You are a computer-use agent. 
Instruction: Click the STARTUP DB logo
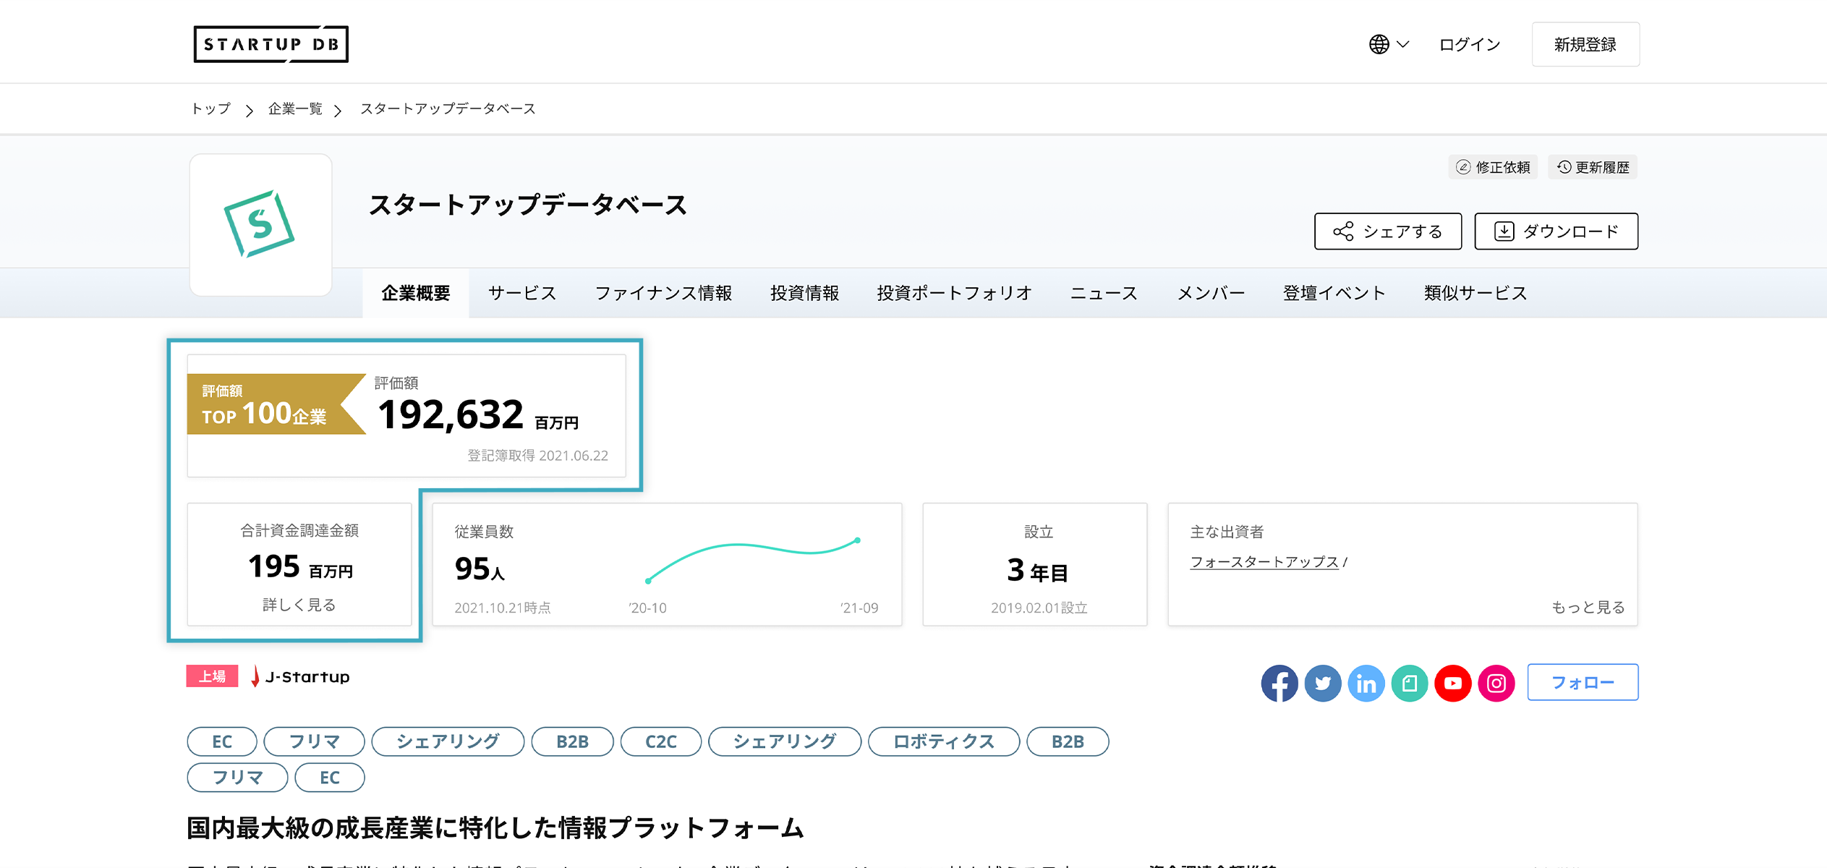[x=271, y=43]
